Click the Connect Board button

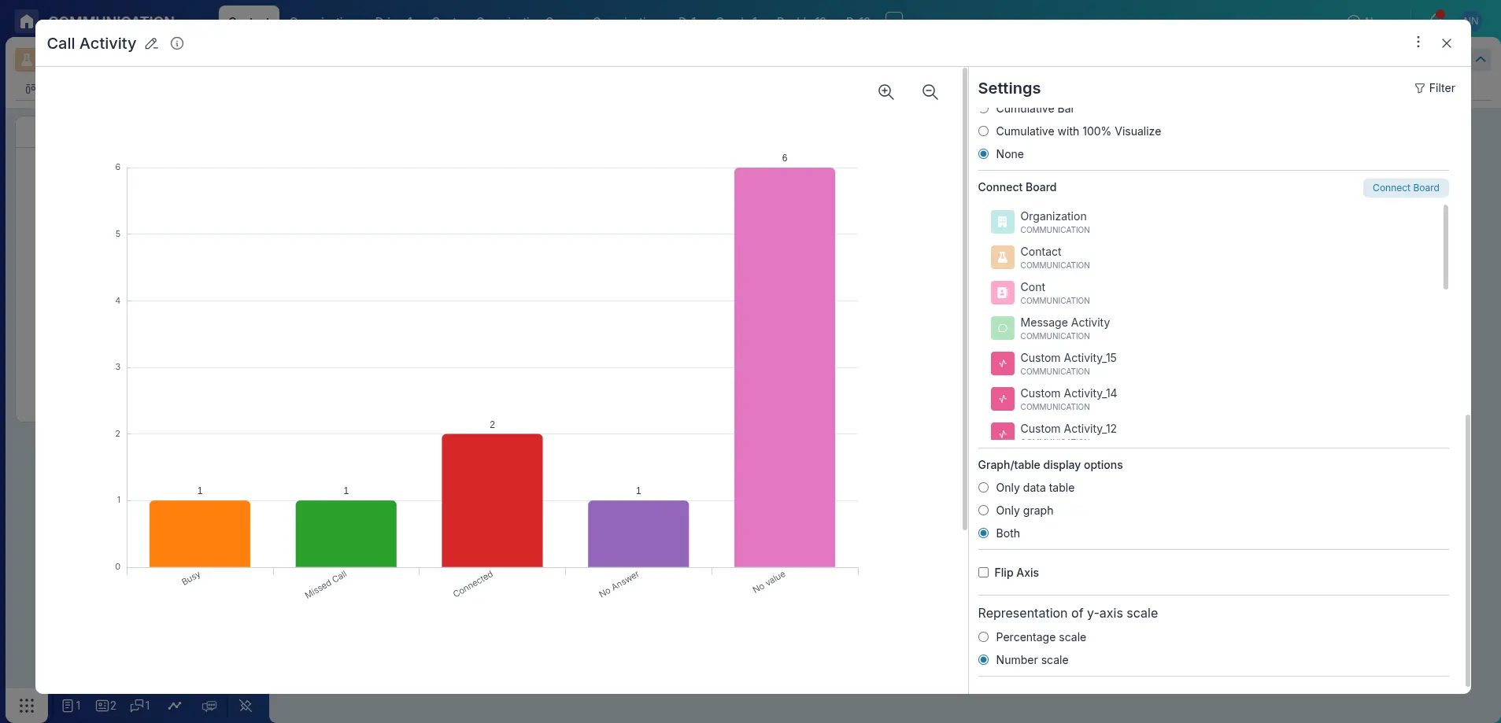tap(1405, 187)
